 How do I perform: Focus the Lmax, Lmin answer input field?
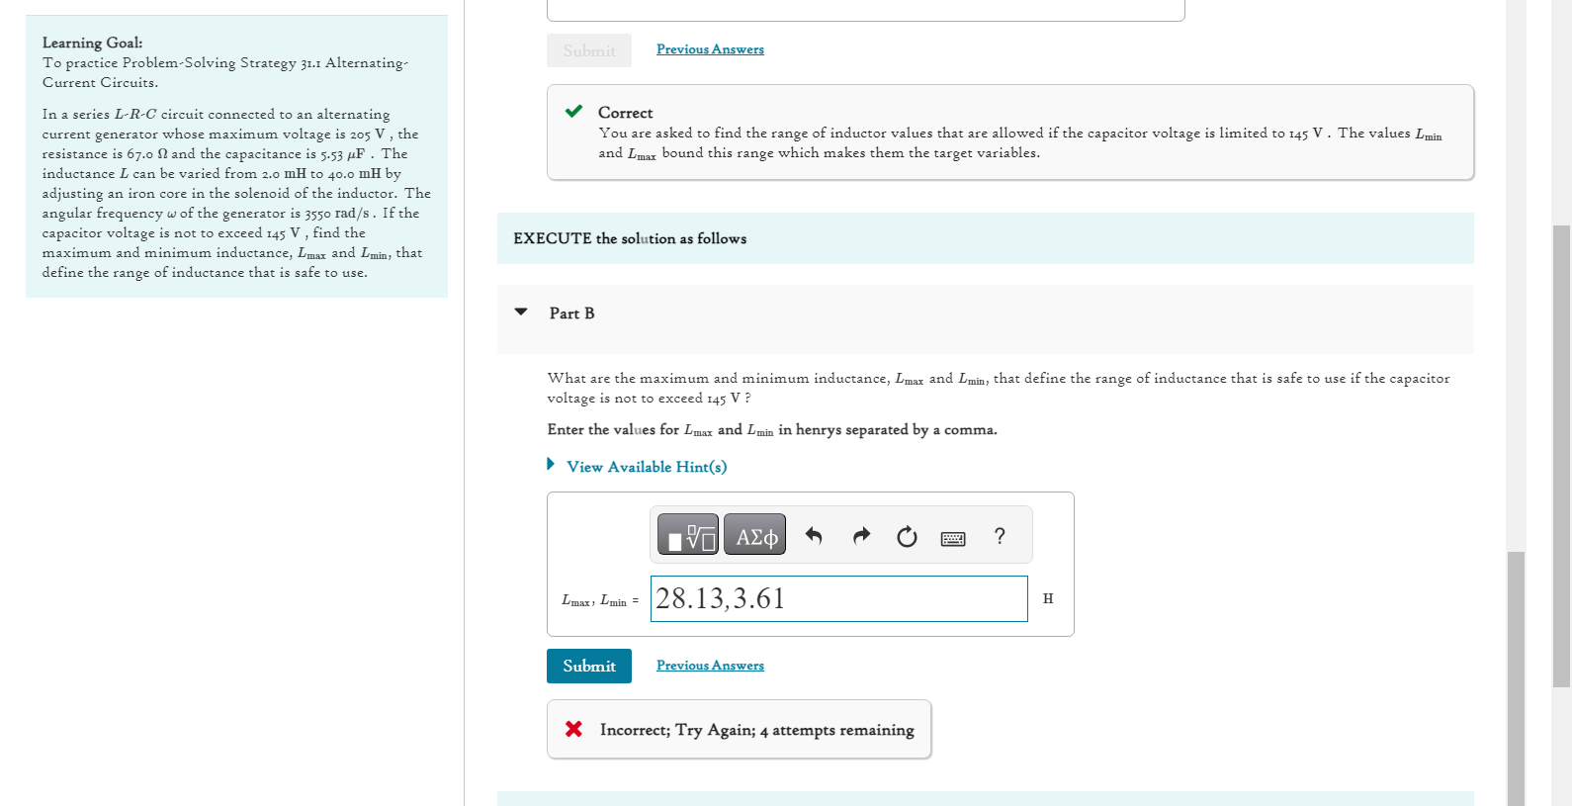(x=839, y=599)
